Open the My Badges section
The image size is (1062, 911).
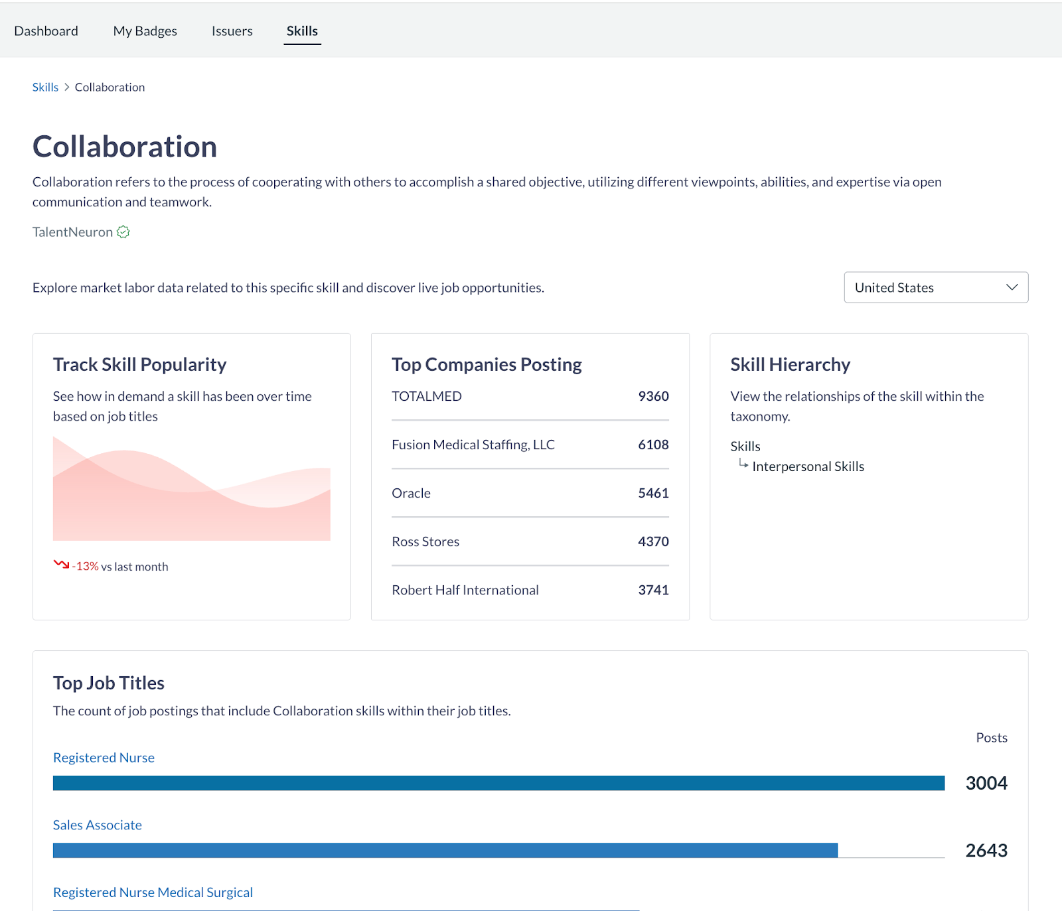point(145,31)
